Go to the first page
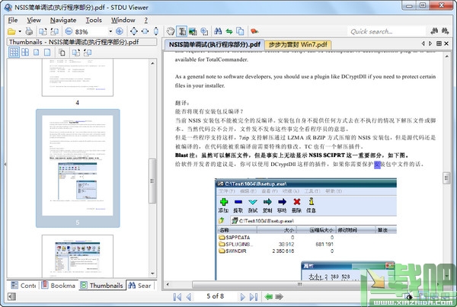This screenshot has height=307, width=457. [x=177, y=297]
